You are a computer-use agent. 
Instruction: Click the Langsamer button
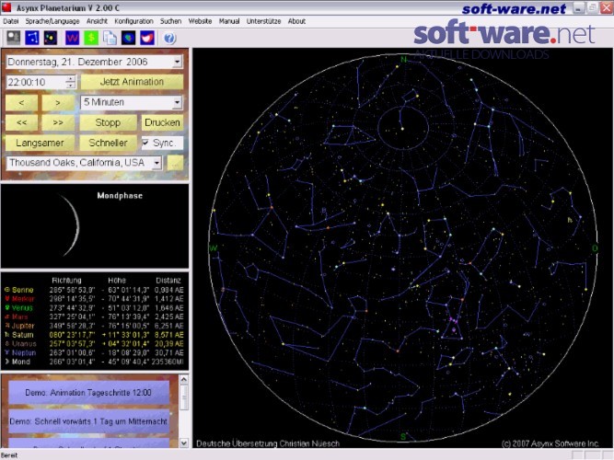pyautogui.click(x=40, y=143)
